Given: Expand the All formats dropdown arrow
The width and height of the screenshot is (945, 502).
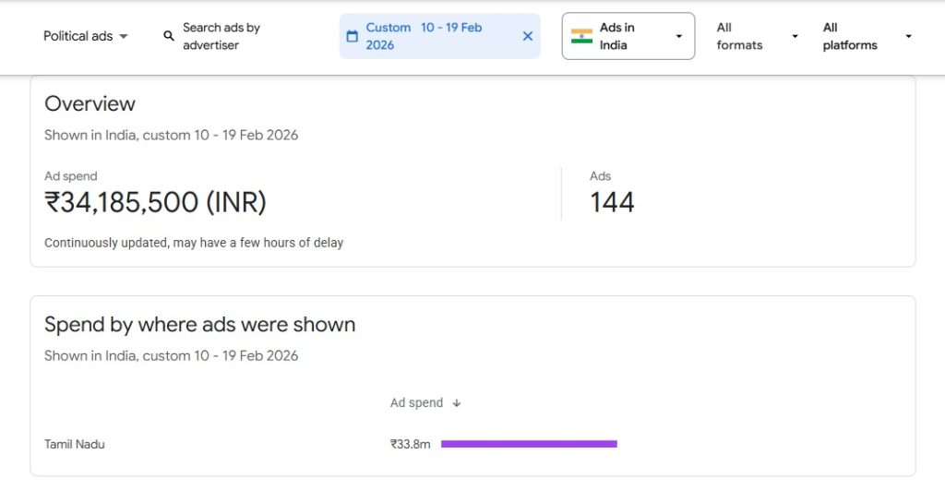Looking at the screenshot, I should tap(795, 36).
